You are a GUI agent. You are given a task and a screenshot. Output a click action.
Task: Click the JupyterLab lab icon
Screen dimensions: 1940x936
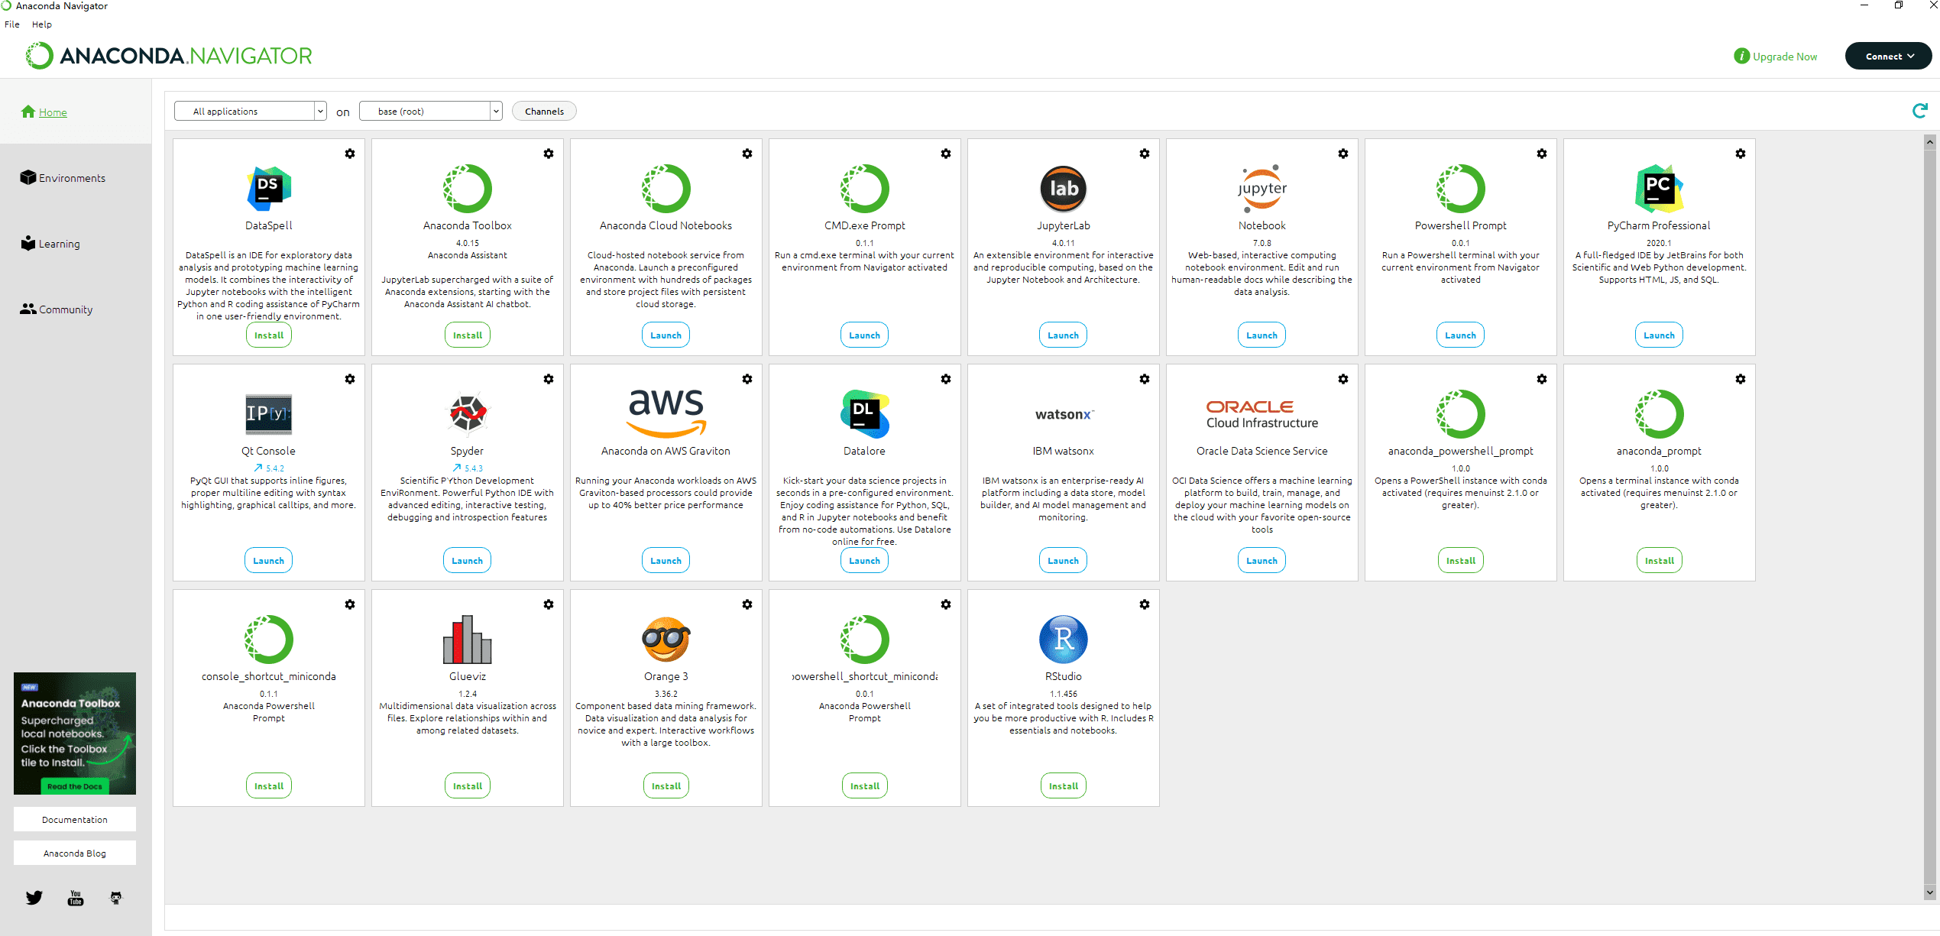(x=1064, y=189)
